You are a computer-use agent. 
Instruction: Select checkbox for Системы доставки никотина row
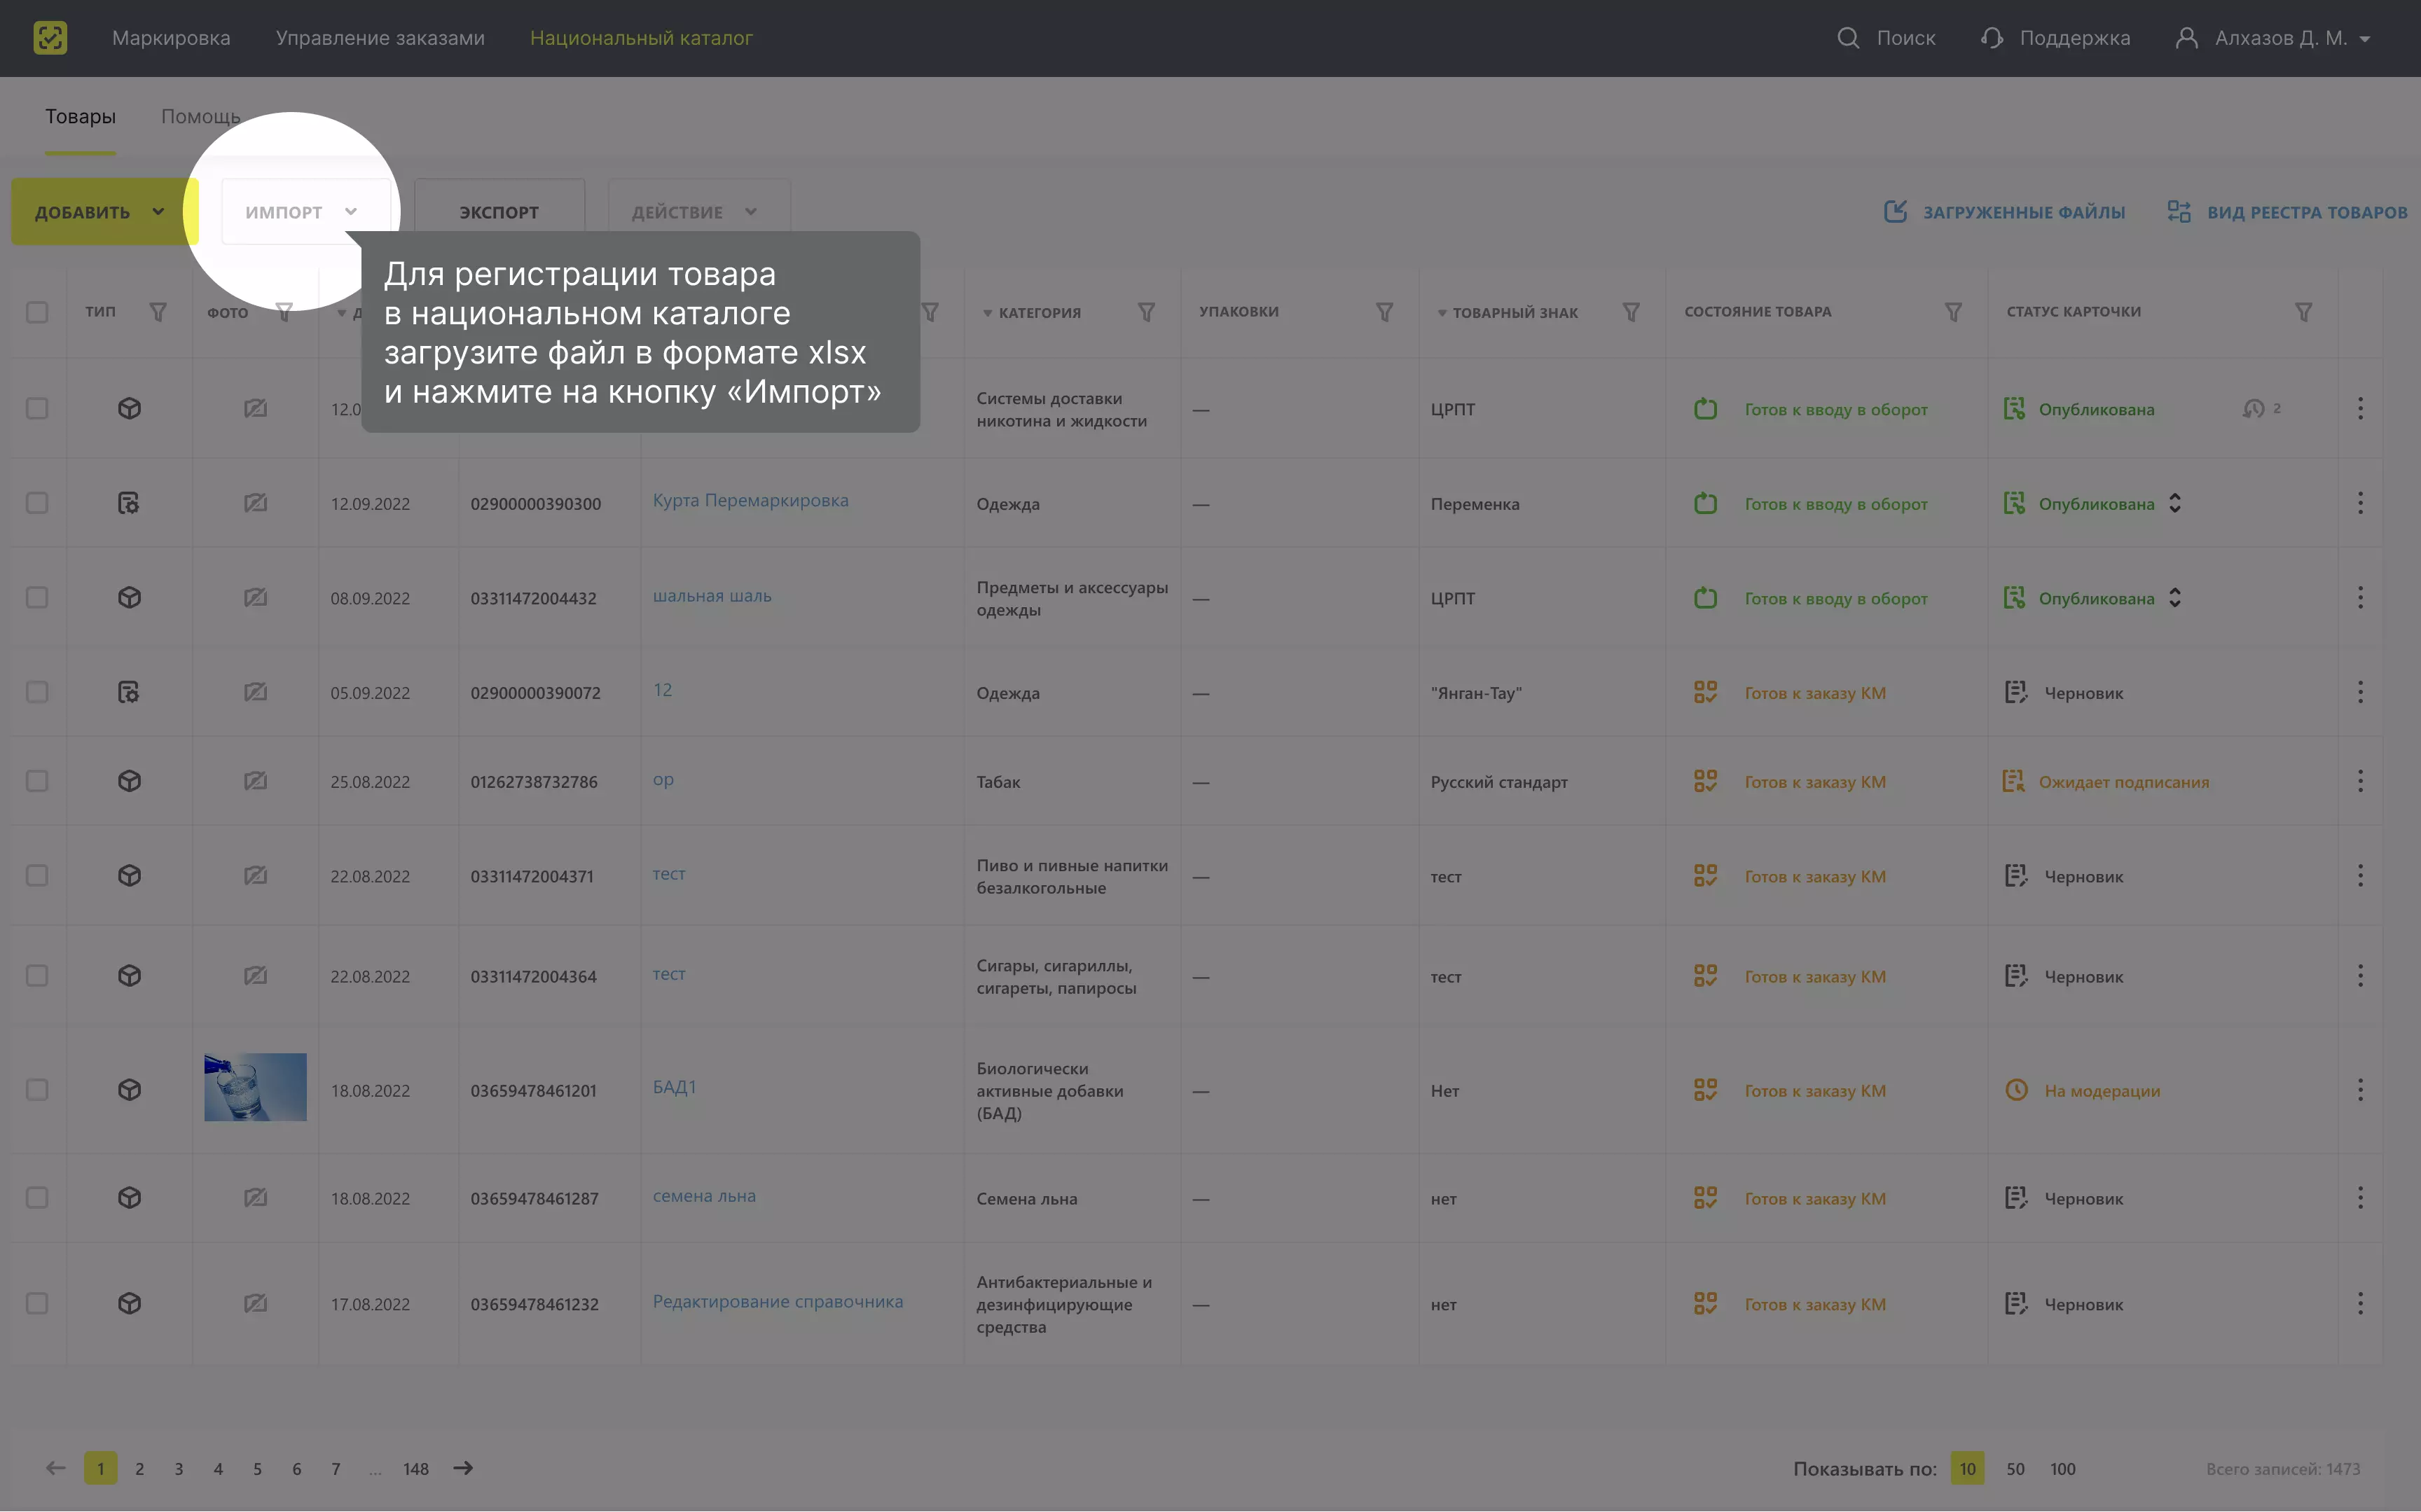(x=37, y=408)
